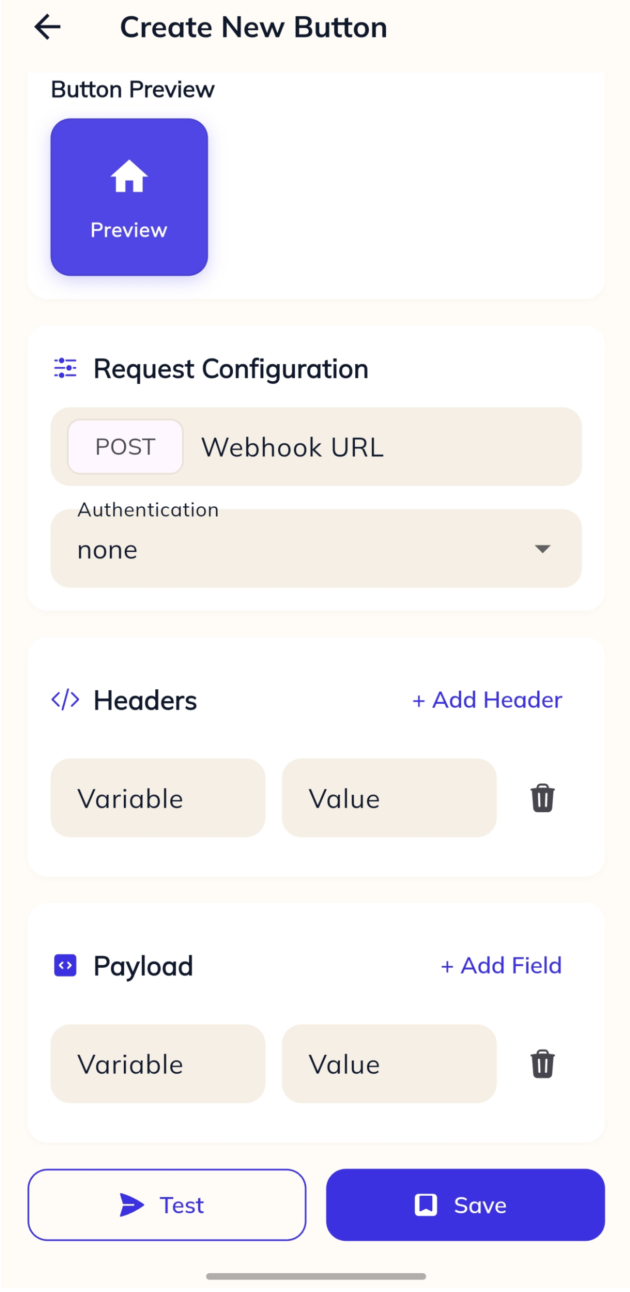
Task: Click the code icon beside Payload
Action: 64,965
